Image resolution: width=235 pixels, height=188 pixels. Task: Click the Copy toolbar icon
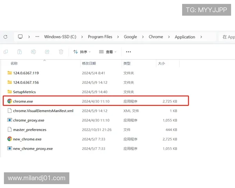click(x=6, y=52)
